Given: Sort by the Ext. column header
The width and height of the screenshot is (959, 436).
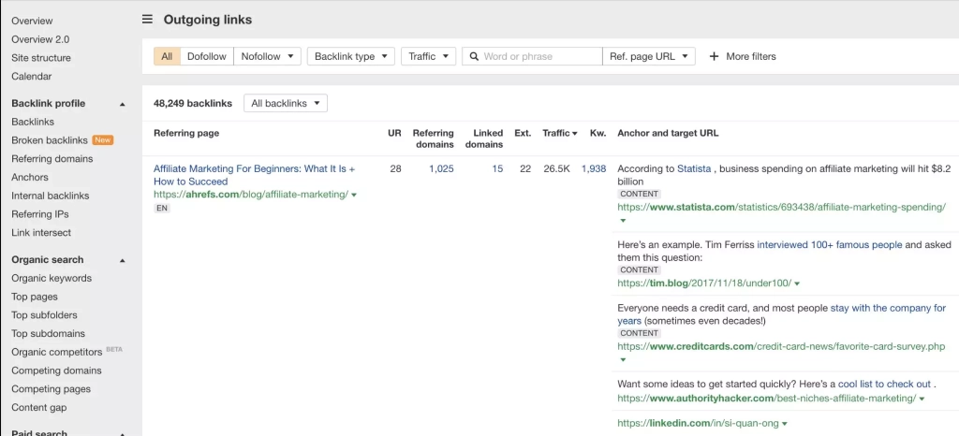Looking at the screenshot, I should coord(523,133).
